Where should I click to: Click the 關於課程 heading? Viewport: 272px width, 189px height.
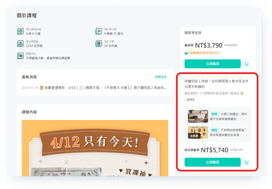pyautogui.click(x=27, y=15)
